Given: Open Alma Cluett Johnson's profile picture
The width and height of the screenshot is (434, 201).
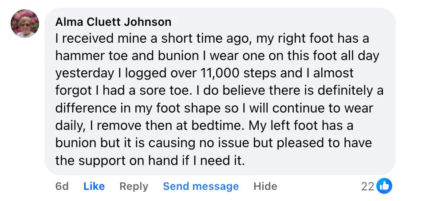Looking at the screenshot, I should point(24,24).
